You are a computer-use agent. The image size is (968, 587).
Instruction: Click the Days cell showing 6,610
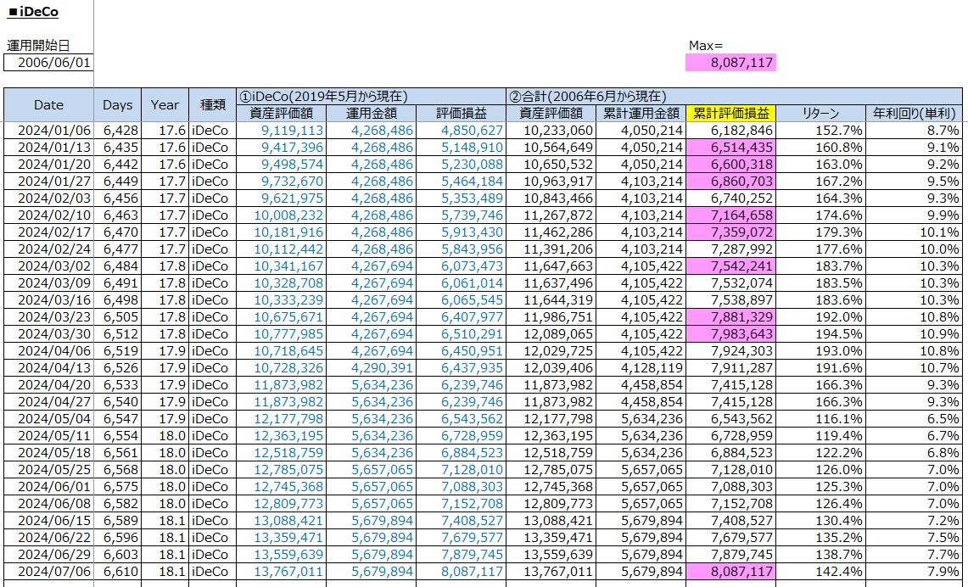[117, 572]
